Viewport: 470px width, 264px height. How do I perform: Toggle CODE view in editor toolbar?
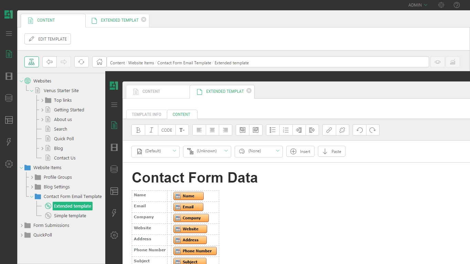tap(167, 130)
